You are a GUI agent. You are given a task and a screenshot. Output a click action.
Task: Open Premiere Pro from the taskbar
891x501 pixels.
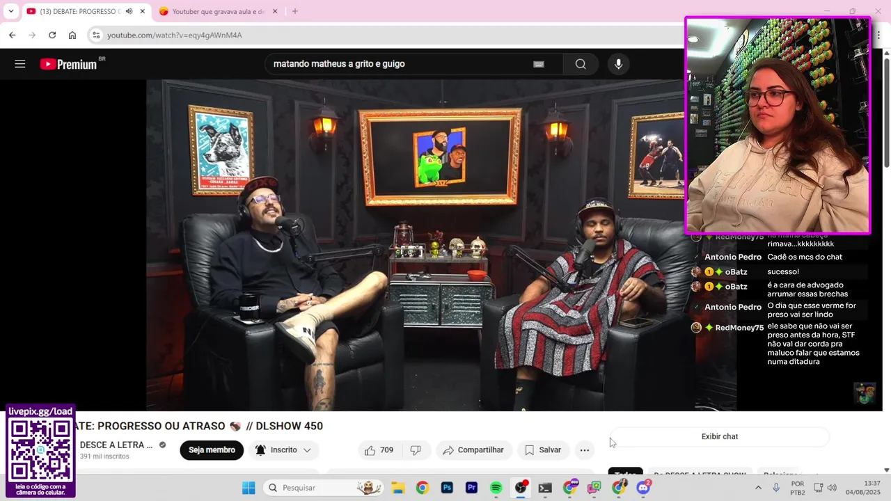(471, 488)
